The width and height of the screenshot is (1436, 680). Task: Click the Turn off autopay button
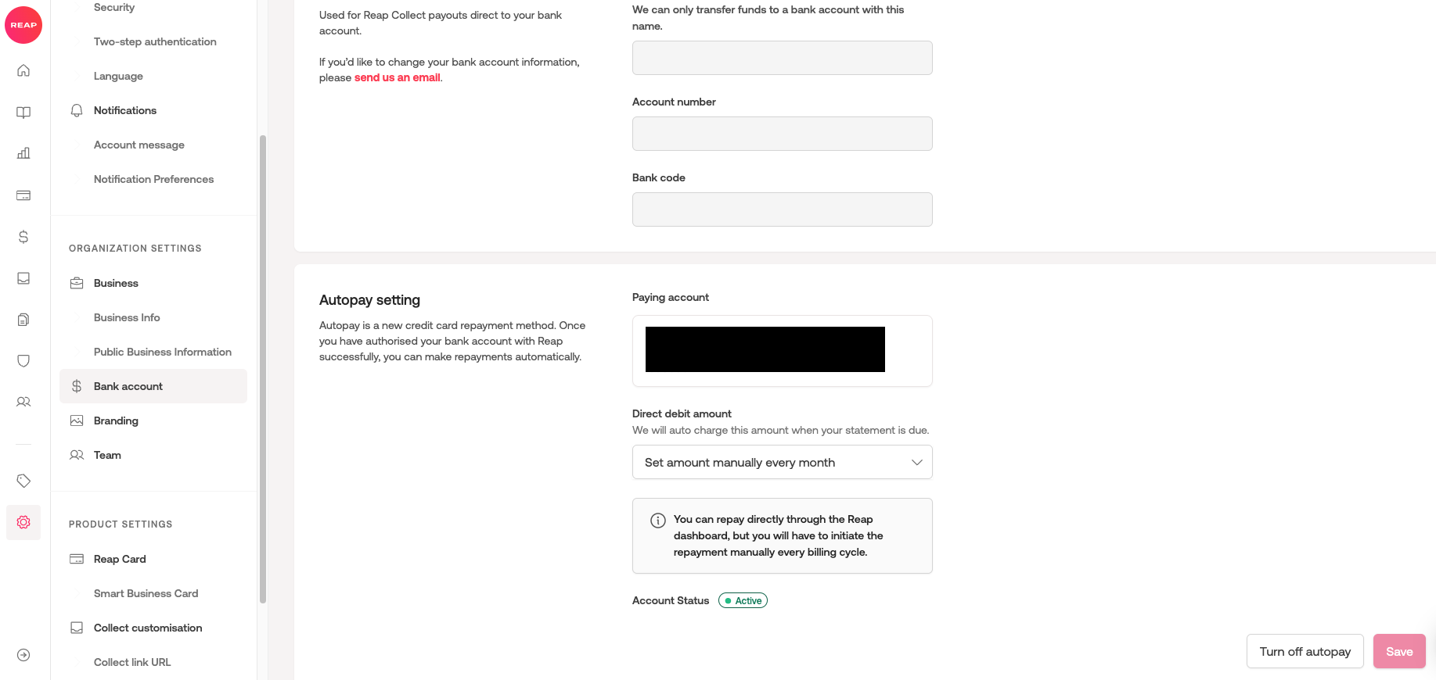coord(1305,651)
